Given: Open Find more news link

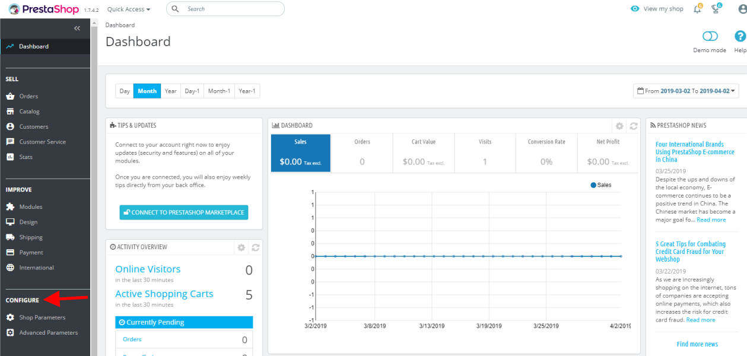Looking at the screenshot, I should point(697,344).
